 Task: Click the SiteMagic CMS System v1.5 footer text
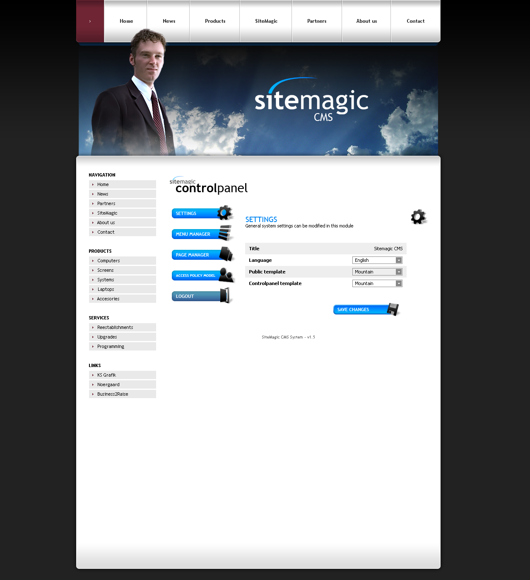click(x=288, y=337)
